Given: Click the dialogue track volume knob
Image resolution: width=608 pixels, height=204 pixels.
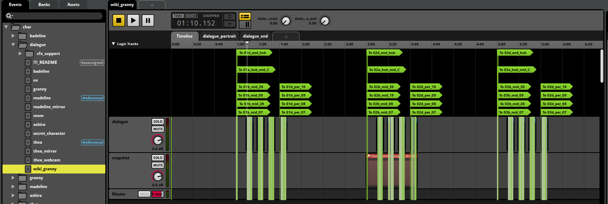Looking at the screenshot, I should pyautogui.click(x=157, y=140).
